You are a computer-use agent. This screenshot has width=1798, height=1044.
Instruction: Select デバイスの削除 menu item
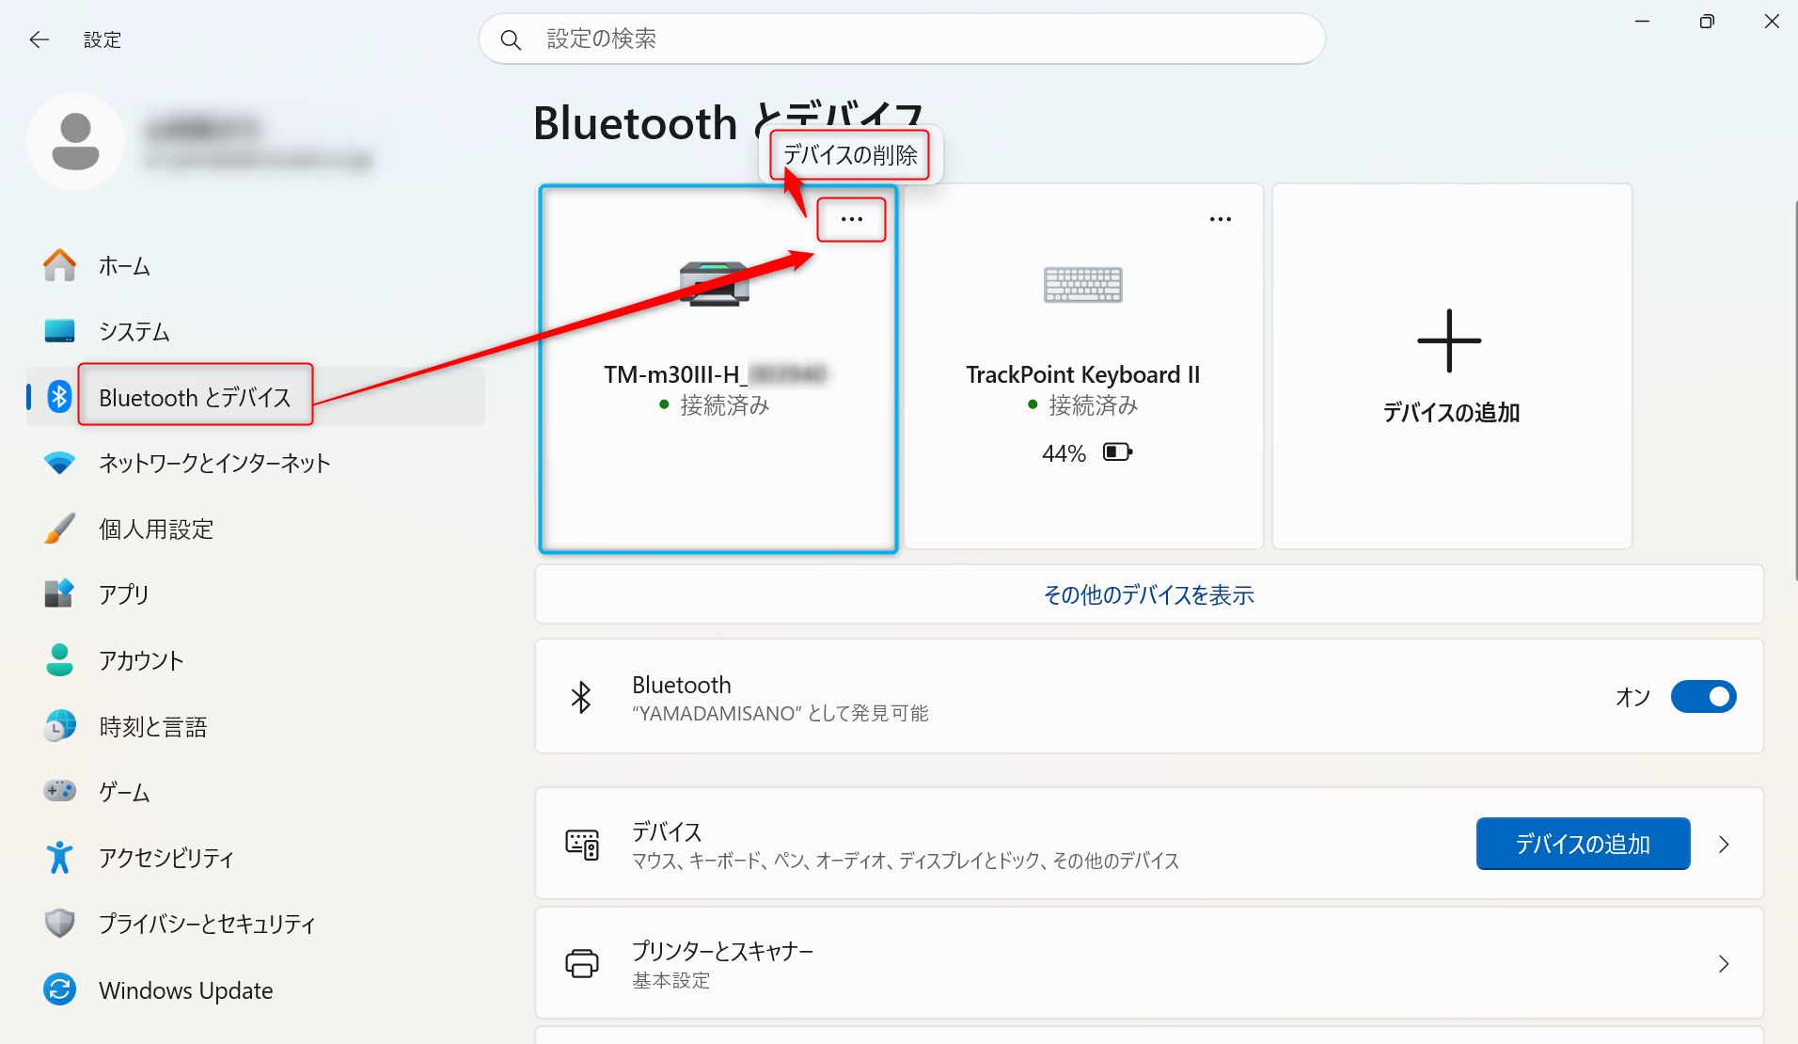click(850, 155)
